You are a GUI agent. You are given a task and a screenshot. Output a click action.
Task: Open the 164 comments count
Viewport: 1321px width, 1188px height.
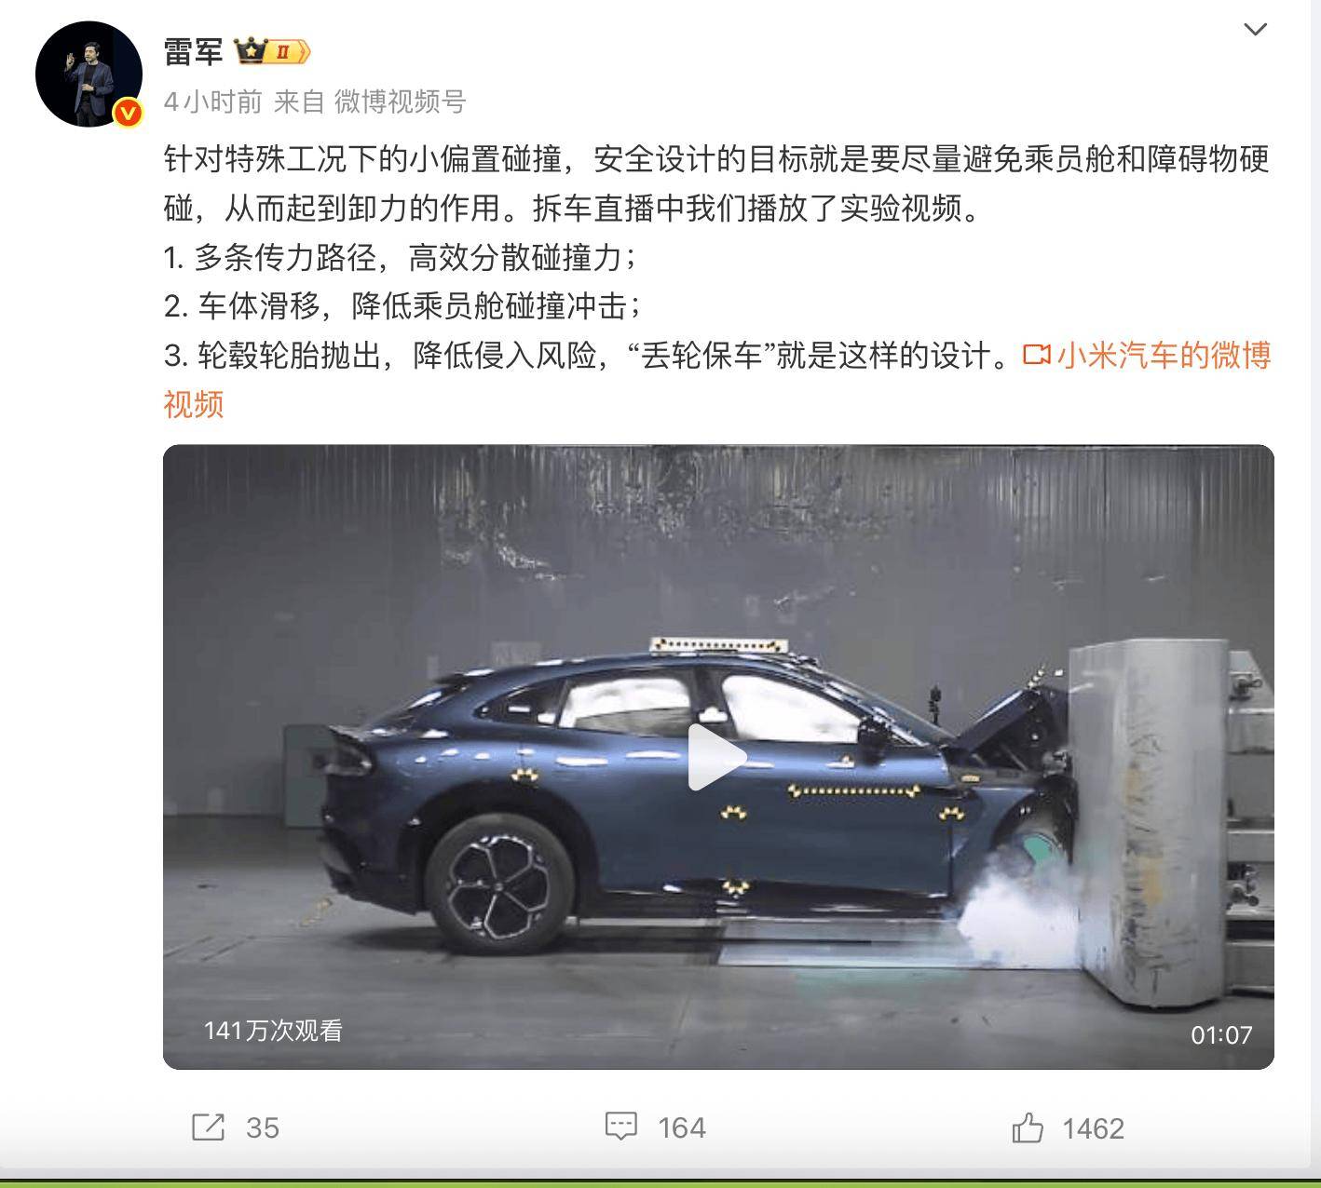click(682, 1127)
